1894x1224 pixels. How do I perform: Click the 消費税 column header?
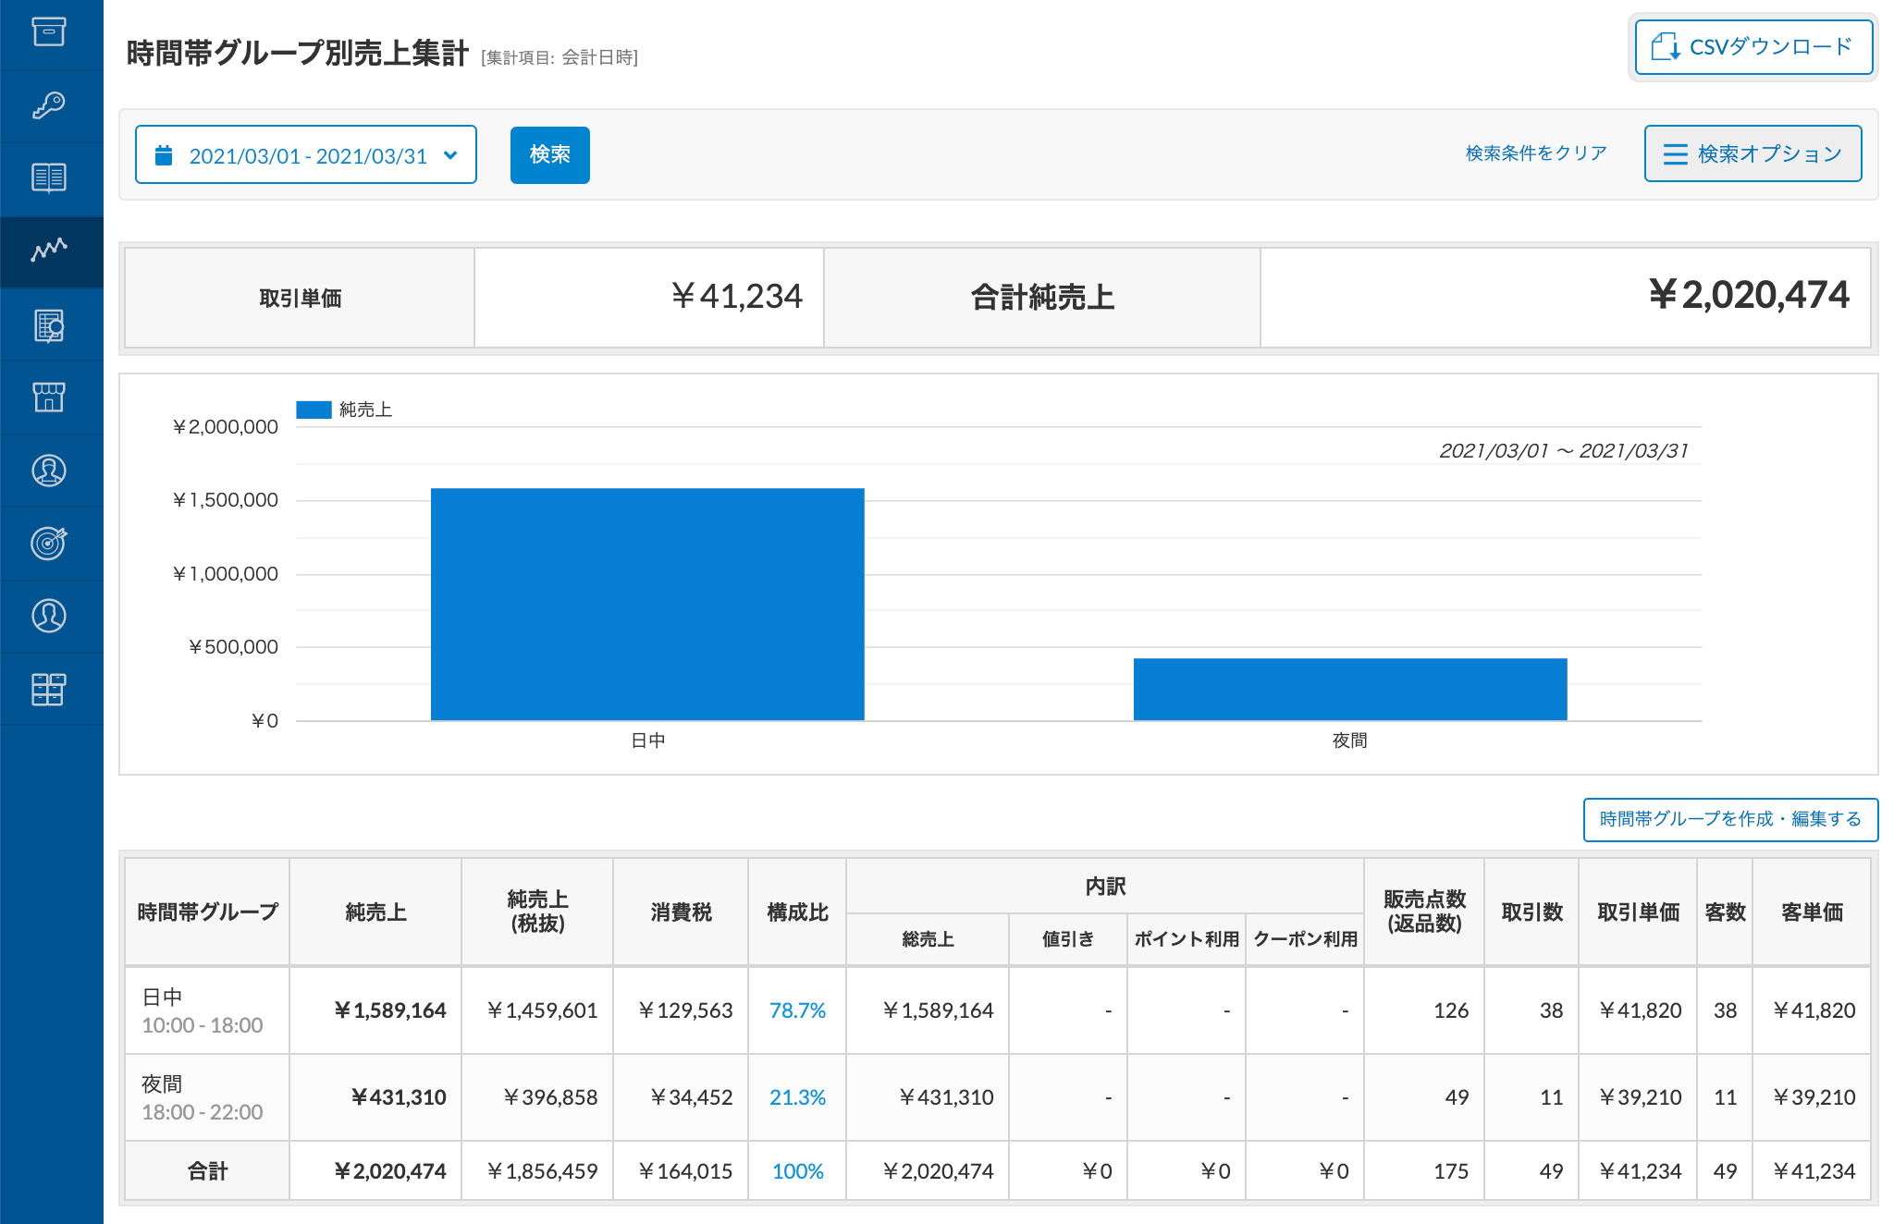coord(681,912)
